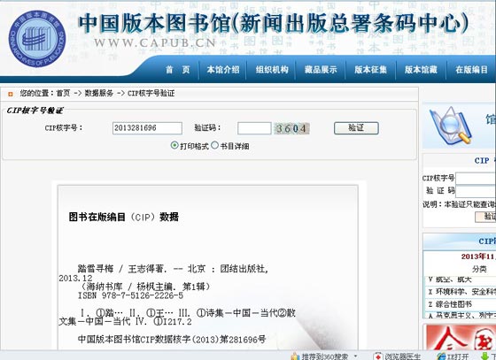Click the 验证 button

356,128
